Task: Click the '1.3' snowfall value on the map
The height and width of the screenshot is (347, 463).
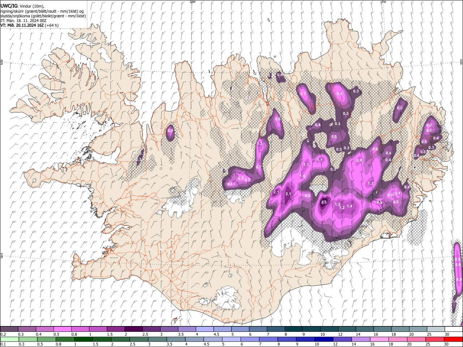Action: point(259,143)
